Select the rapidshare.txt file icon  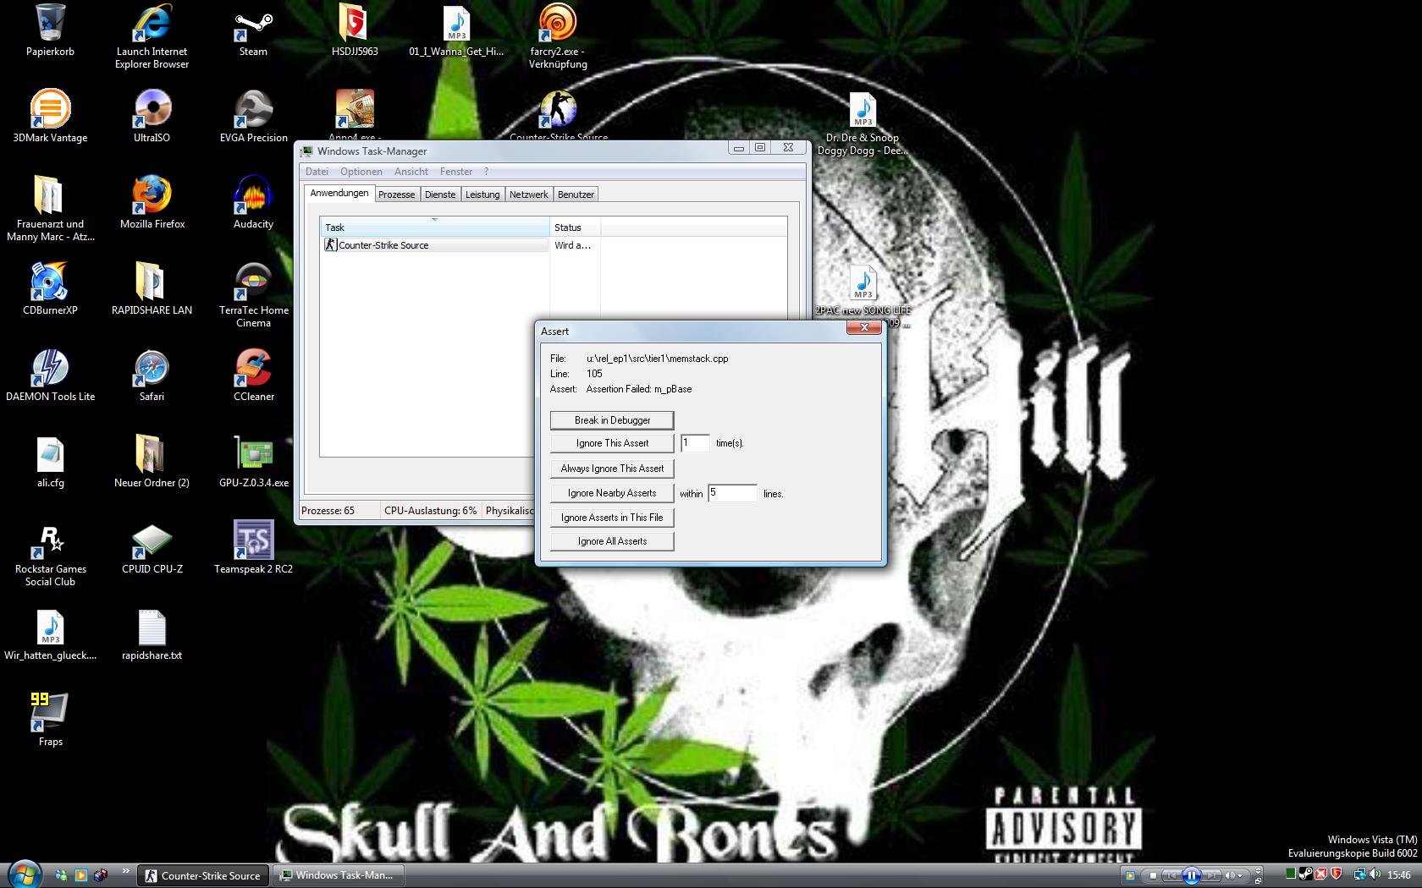[152, 633]
